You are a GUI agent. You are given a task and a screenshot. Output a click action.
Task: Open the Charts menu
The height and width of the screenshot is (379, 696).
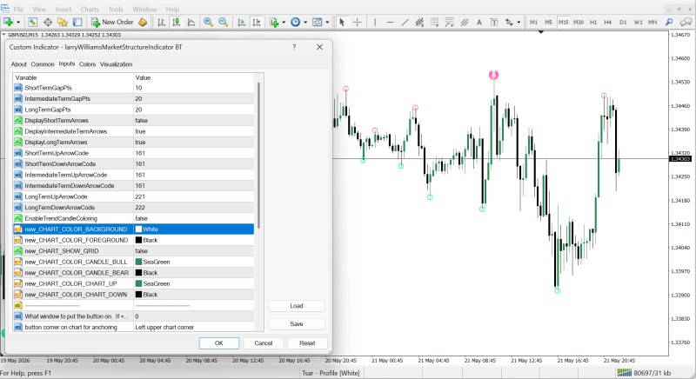(x=90, y=9)
